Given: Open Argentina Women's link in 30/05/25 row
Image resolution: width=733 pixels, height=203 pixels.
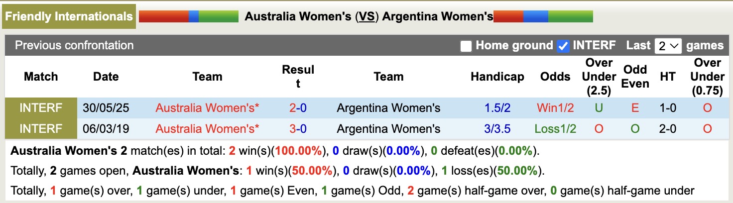Looking at the screenshot, I should [x=388, y=108].
